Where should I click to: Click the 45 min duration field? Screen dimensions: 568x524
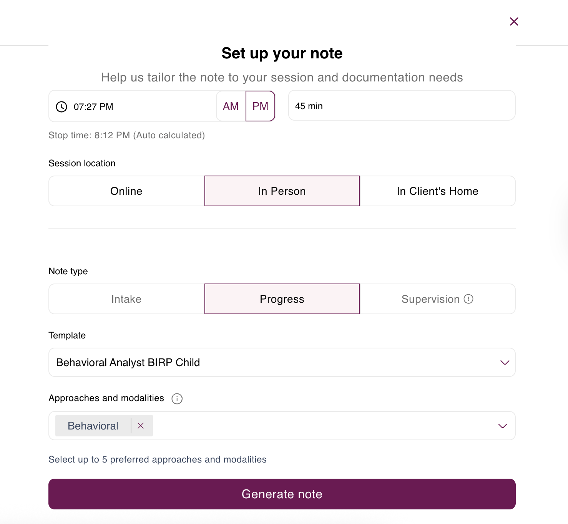tap(402, 106)
